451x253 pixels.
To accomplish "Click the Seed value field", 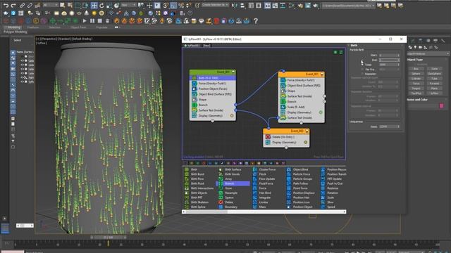I will [389, 126].
